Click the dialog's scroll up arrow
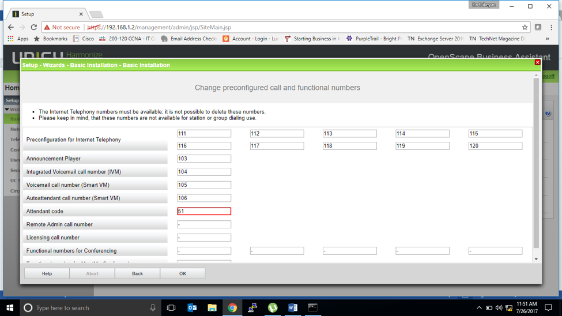The image size is (562, 316). click(536, 76)
